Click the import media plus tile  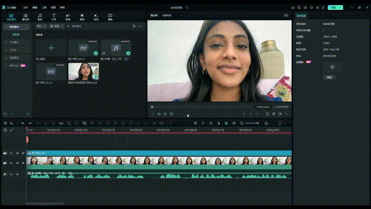pos(51,48)
